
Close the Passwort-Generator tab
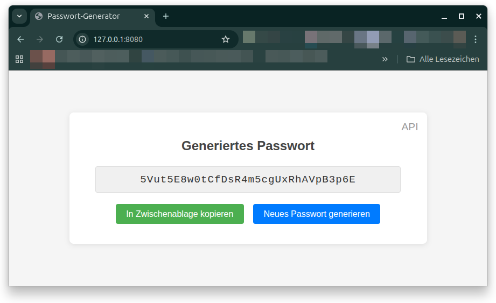[146, 16]
